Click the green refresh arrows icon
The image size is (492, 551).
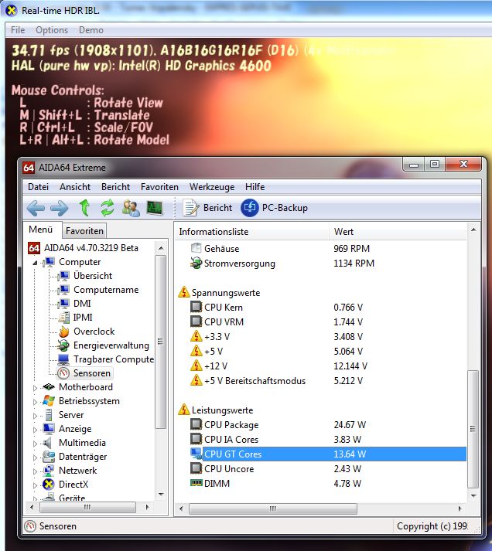(108, 208)
